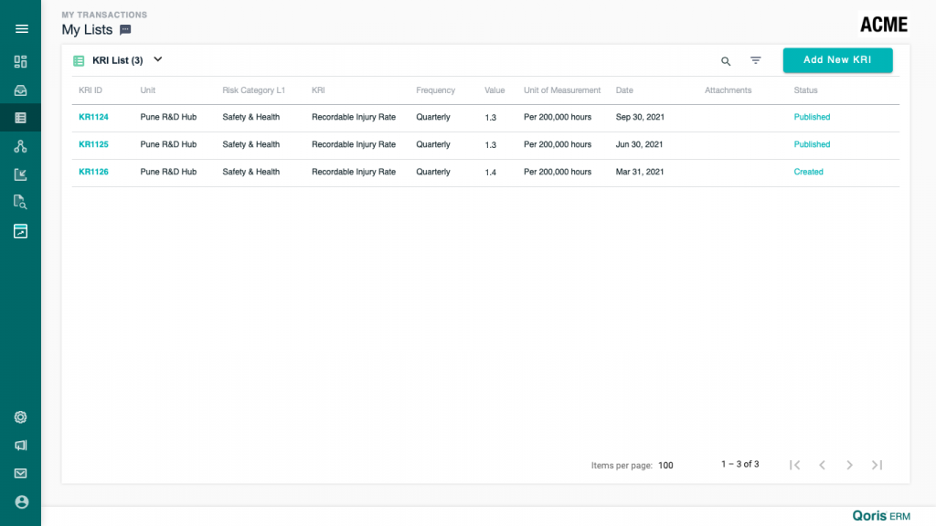Sort by Unit column header
Image resolution: width=936 pixels, height=526 pixels.
(147, 90)
